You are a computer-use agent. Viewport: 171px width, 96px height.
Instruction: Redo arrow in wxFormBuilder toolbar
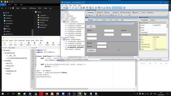coord(73,8)
